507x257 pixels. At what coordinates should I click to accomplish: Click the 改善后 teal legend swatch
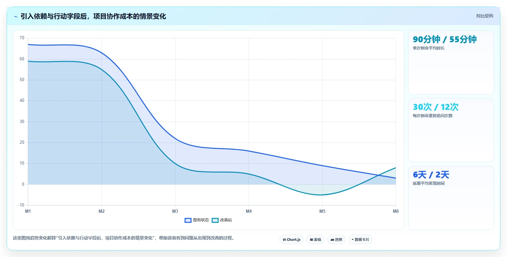tap(215, 220)
